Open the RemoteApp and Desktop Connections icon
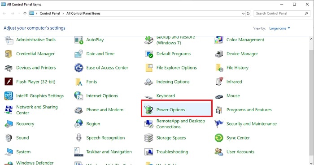The image size is (314, 165). 149,124
